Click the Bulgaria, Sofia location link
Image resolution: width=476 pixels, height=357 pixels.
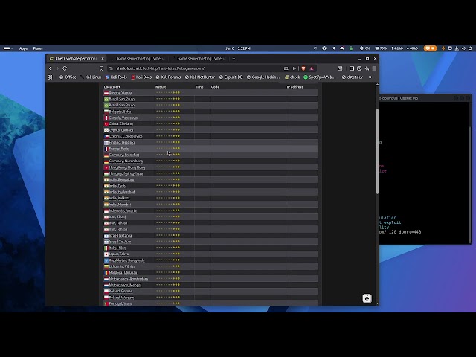click(120, 112)
